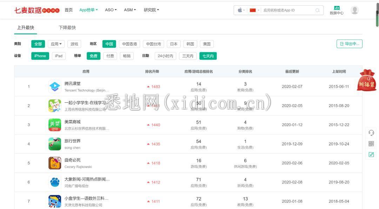Choose the iPad device filter
379x209 pixels.
59,56
